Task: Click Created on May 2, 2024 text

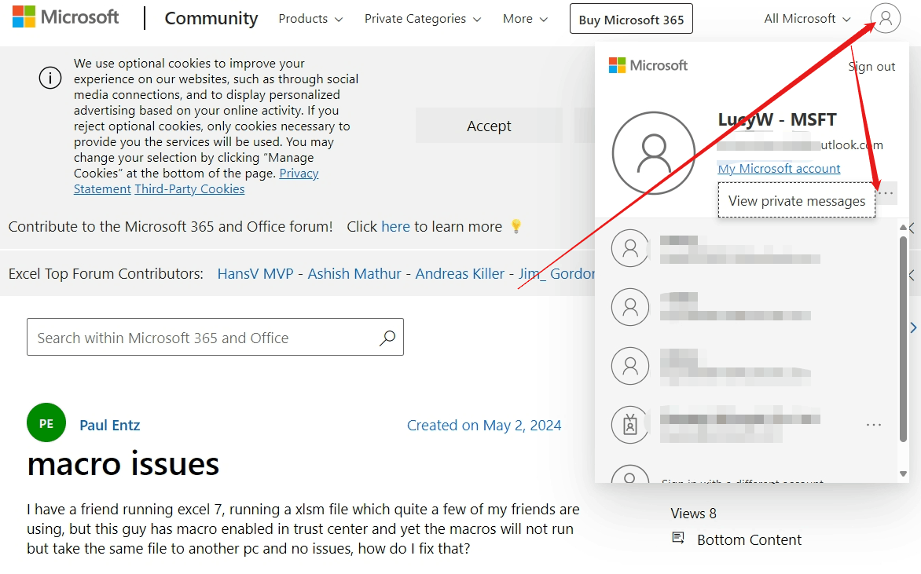Action: (x=484, y=425)
